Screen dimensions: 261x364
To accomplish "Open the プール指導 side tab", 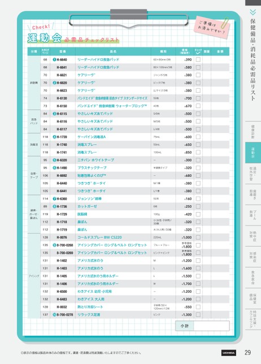I will click(253, 215).
